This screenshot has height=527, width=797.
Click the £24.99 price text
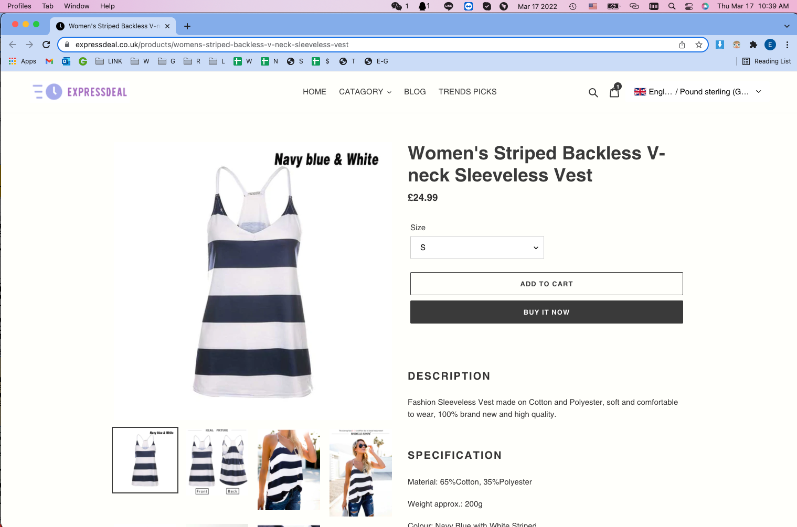click(423, 198)
